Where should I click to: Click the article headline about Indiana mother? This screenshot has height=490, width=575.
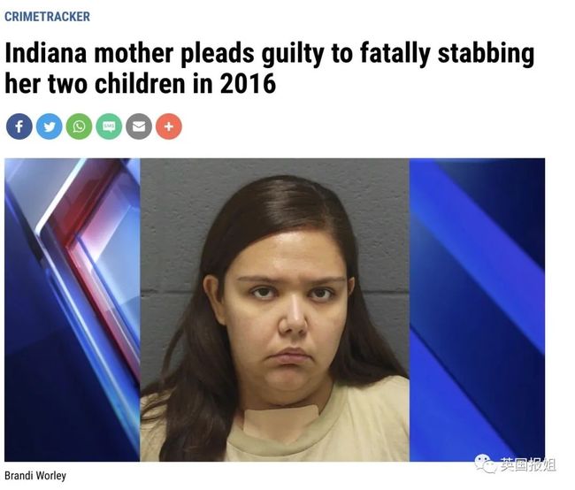click(269, 68)
